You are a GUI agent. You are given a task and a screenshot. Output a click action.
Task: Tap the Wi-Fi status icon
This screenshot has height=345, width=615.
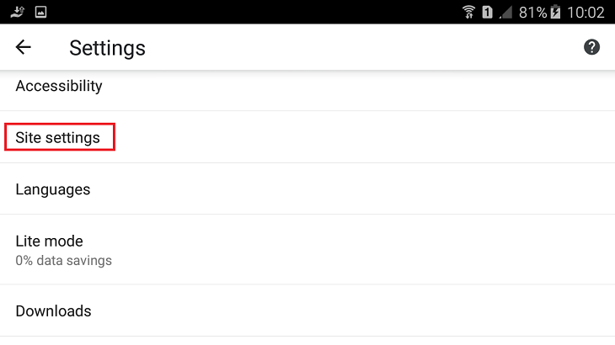pos(468,12)
